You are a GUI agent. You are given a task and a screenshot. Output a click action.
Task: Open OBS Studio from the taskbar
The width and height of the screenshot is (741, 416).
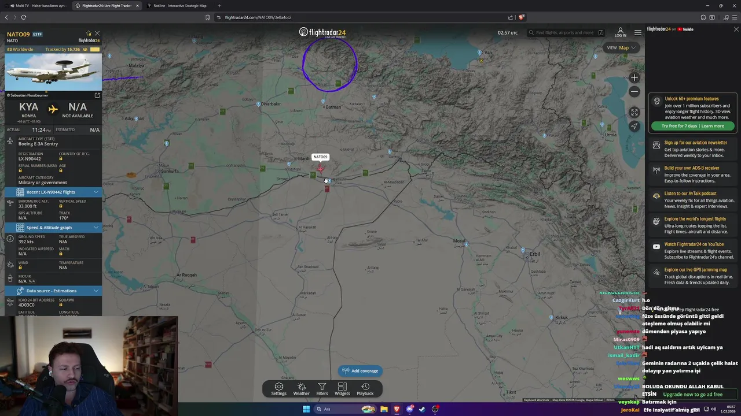tap(435, 409)
